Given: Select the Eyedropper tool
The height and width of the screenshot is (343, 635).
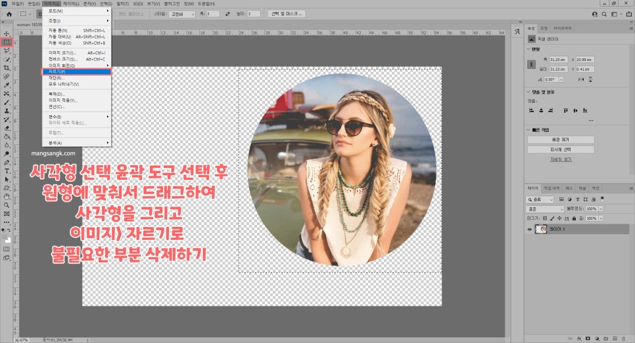Looking at the screenshot, I should coord(7,85).
